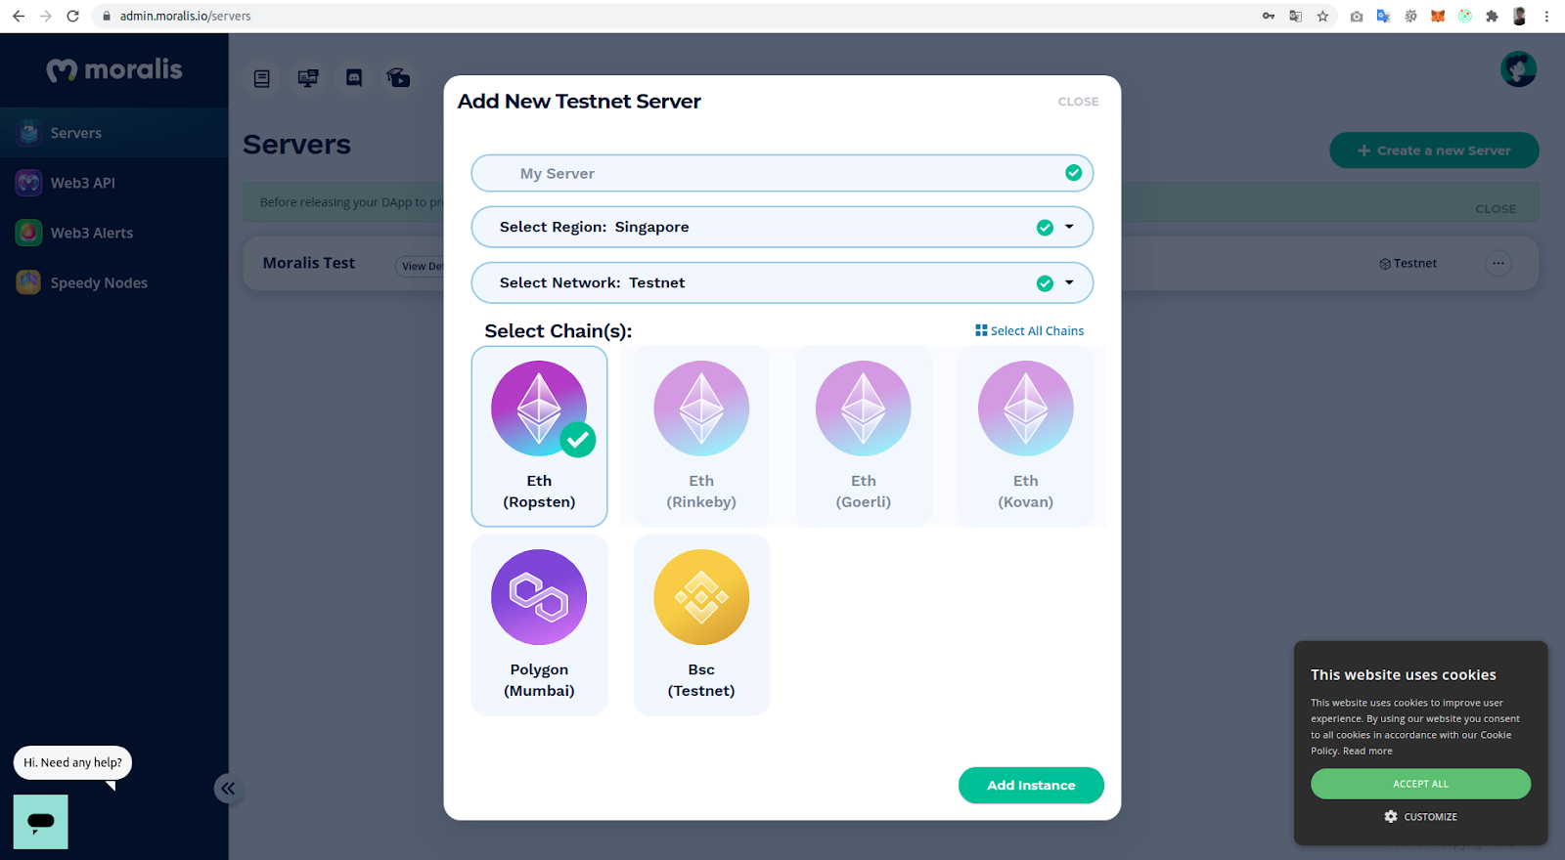Viewport: 1565px width, 860px height.
Task: Click the Add Instance button
Action: pos(1031,785)
